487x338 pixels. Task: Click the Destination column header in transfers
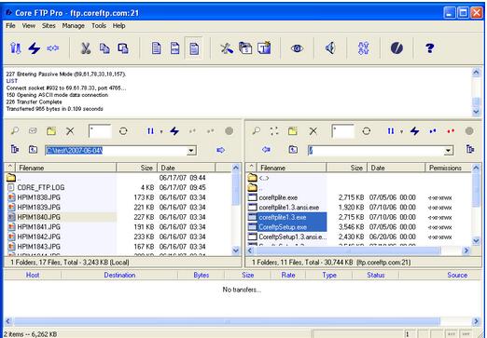(x=119, y=275)
